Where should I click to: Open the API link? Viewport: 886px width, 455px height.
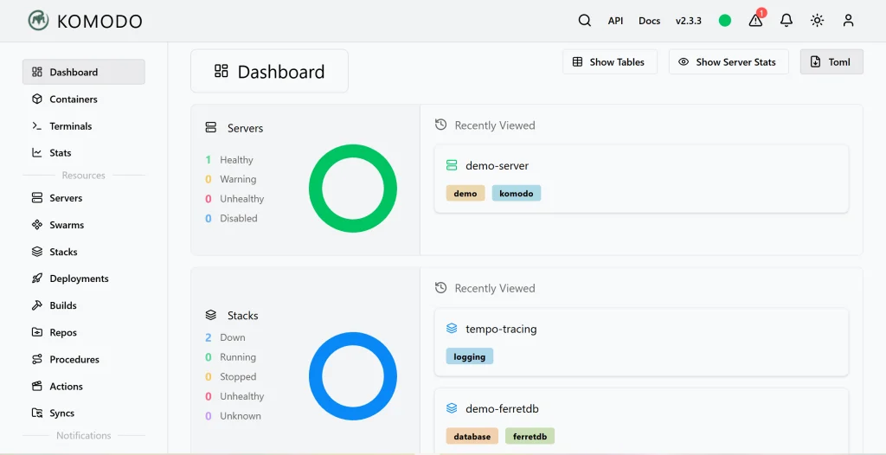pyautogui.click(x=615, y=21)
